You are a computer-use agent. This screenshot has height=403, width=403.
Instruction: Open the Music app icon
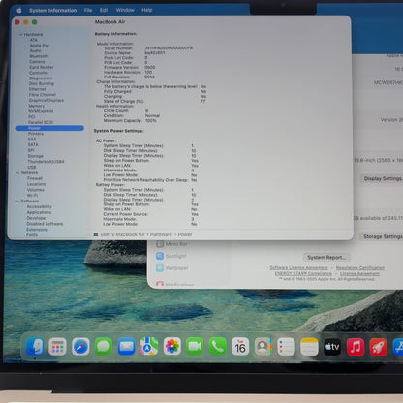356,347
